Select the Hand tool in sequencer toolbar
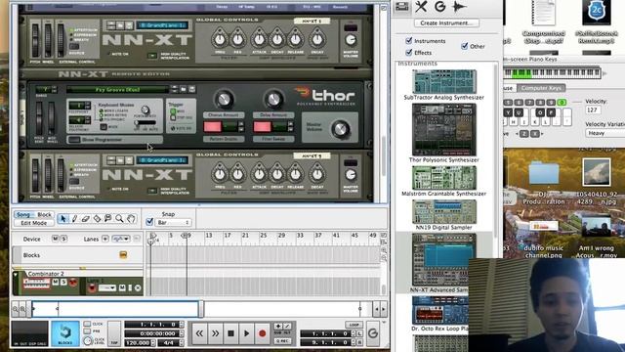The width and height of the screenshot is (625, 352). (131, 219)
